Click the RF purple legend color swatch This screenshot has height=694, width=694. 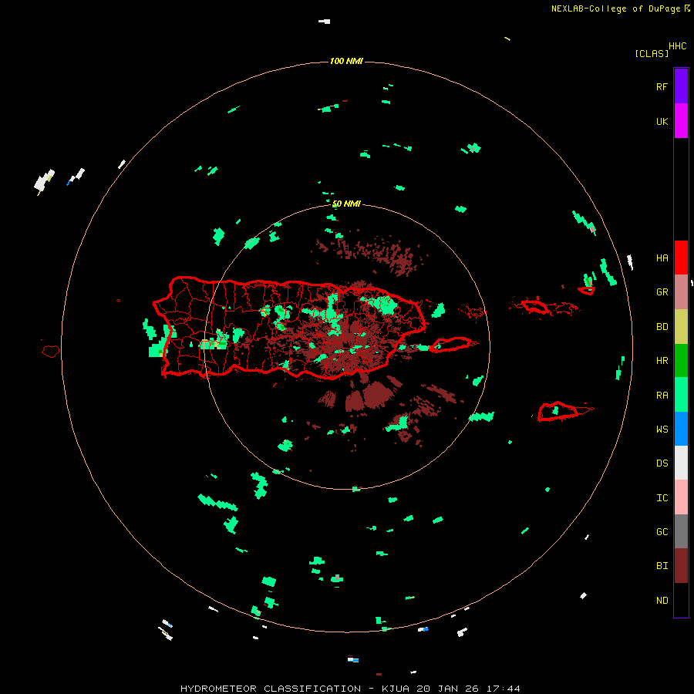pyautogui.click(x=681, y=86)
